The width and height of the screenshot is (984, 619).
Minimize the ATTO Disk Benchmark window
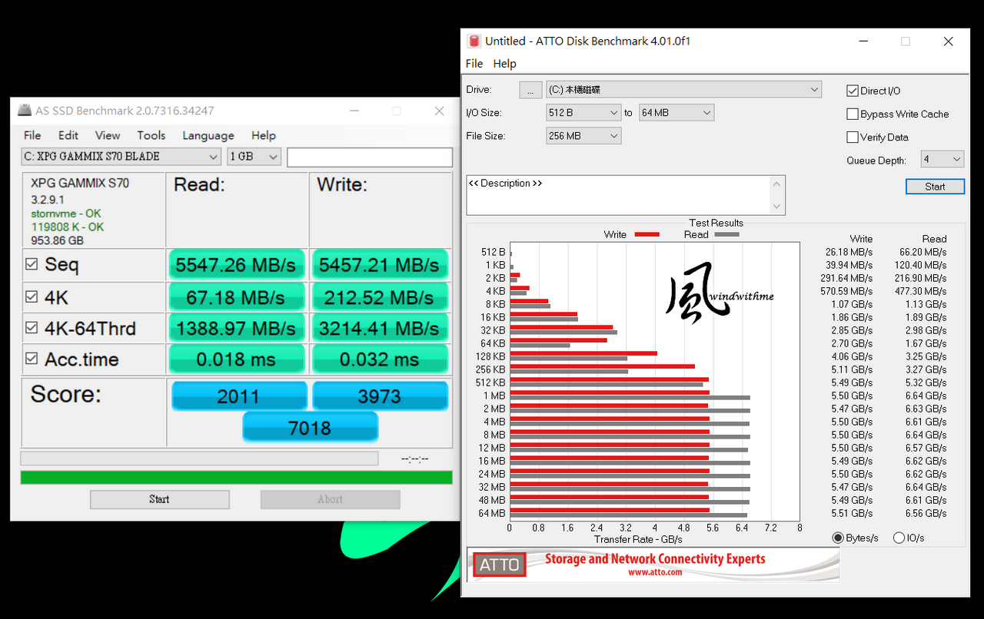(863, 41)
